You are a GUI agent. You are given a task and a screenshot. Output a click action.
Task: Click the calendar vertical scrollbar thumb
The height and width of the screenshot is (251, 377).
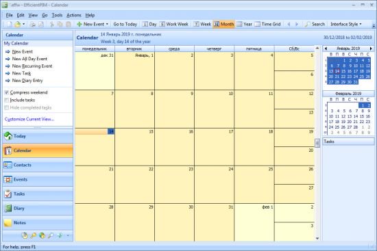[317, 143]
